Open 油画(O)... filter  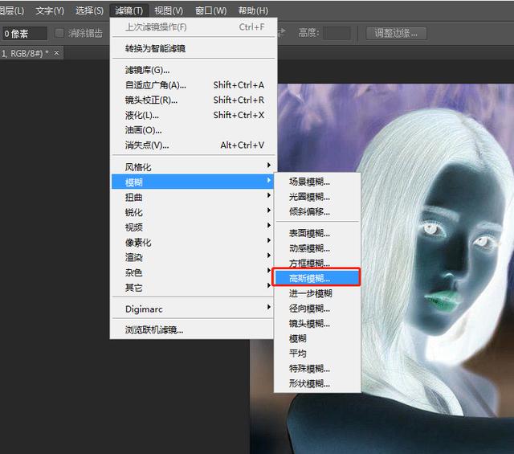coord(194,130)
